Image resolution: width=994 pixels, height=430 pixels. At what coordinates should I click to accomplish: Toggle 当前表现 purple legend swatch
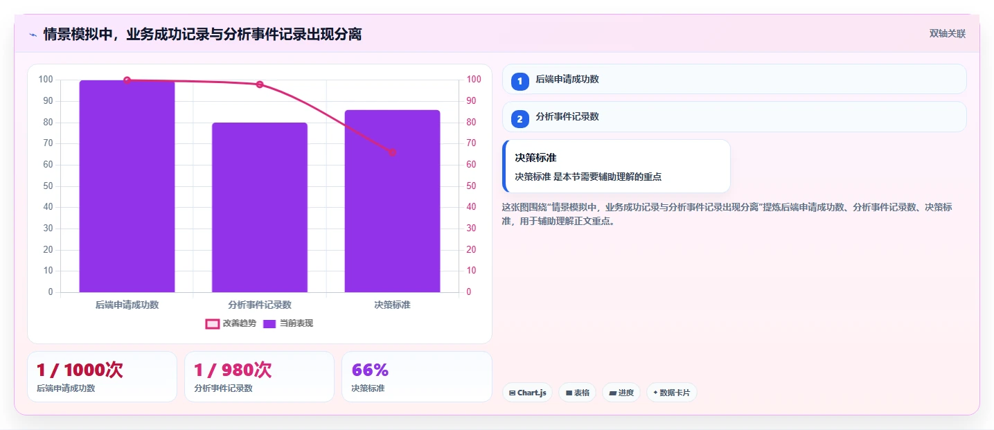coord(269,323)
